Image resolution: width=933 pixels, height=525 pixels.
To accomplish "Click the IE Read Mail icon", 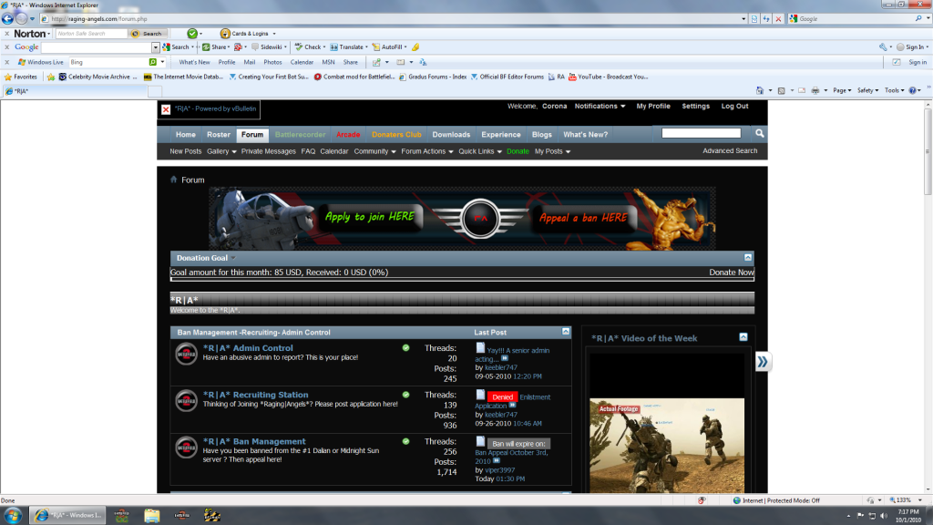I will pyautogui.click(x=802, y=90).
